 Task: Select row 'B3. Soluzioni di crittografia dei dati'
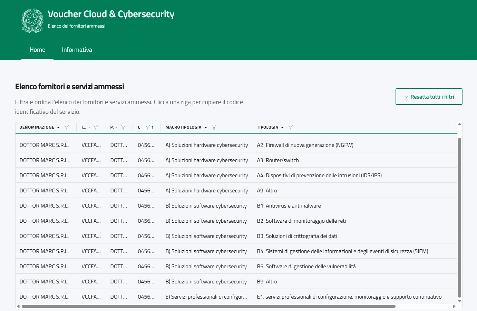point(236,236)
